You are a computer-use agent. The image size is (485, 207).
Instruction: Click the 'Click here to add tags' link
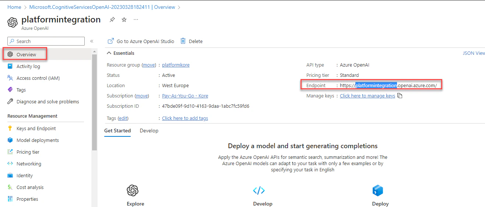coord(185,118)
